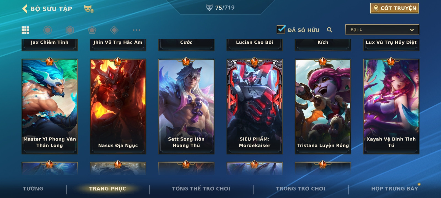Select Sett Song Hồn Hoang Thú skin
Screen dimensions: 441x198
(186, 106)
